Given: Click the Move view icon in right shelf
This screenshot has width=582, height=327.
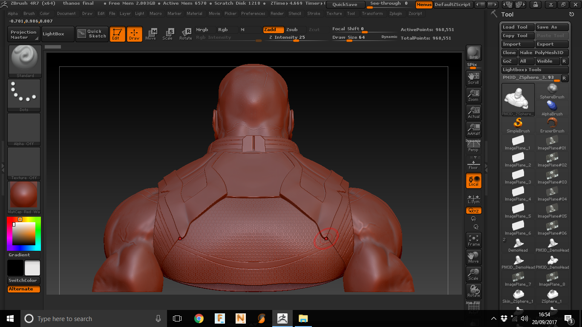Looking at the screenshot, I should pyautogui.click(x=473, y=257).
